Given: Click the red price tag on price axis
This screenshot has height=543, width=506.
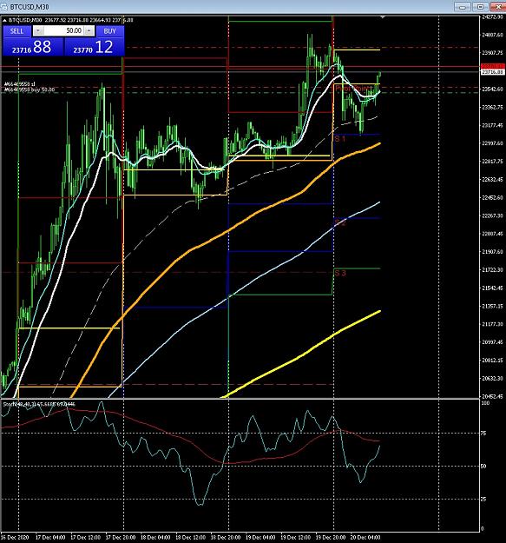Looking at the screenshot, I should click(x=492, y=66).
